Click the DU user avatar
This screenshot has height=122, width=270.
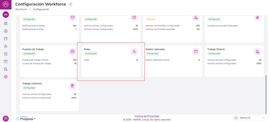tap(6, 14)
